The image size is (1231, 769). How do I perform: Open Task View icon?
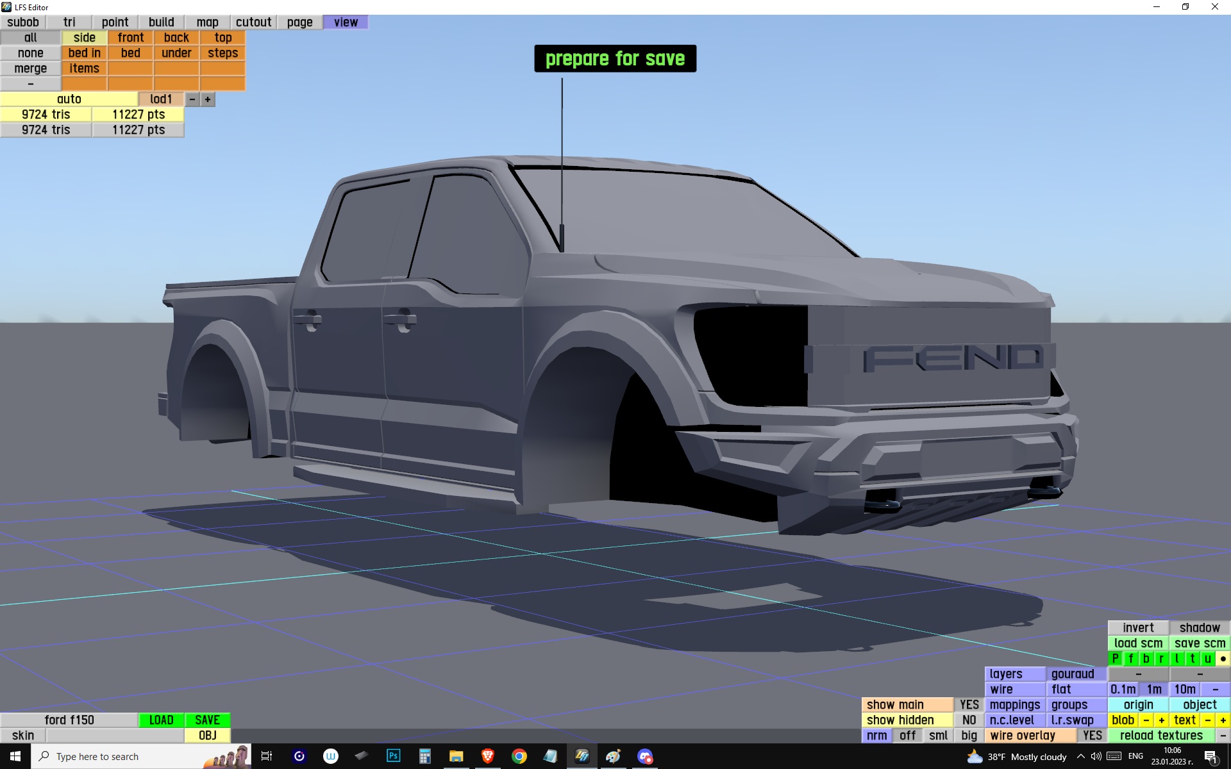pos(267,756)
